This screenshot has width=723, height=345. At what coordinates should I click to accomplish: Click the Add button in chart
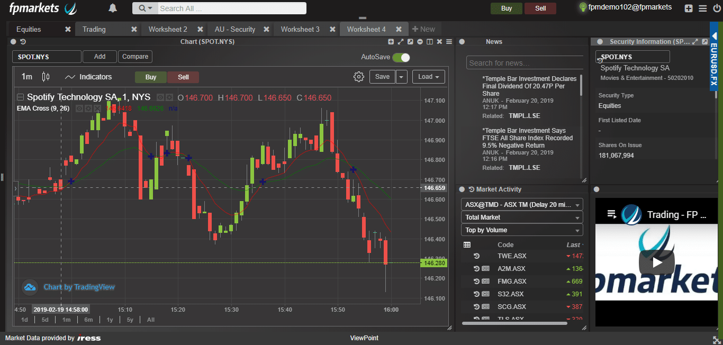[100, 57]
